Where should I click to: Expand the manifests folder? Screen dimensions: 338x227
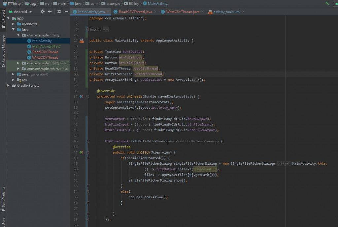tap(14, 24)
